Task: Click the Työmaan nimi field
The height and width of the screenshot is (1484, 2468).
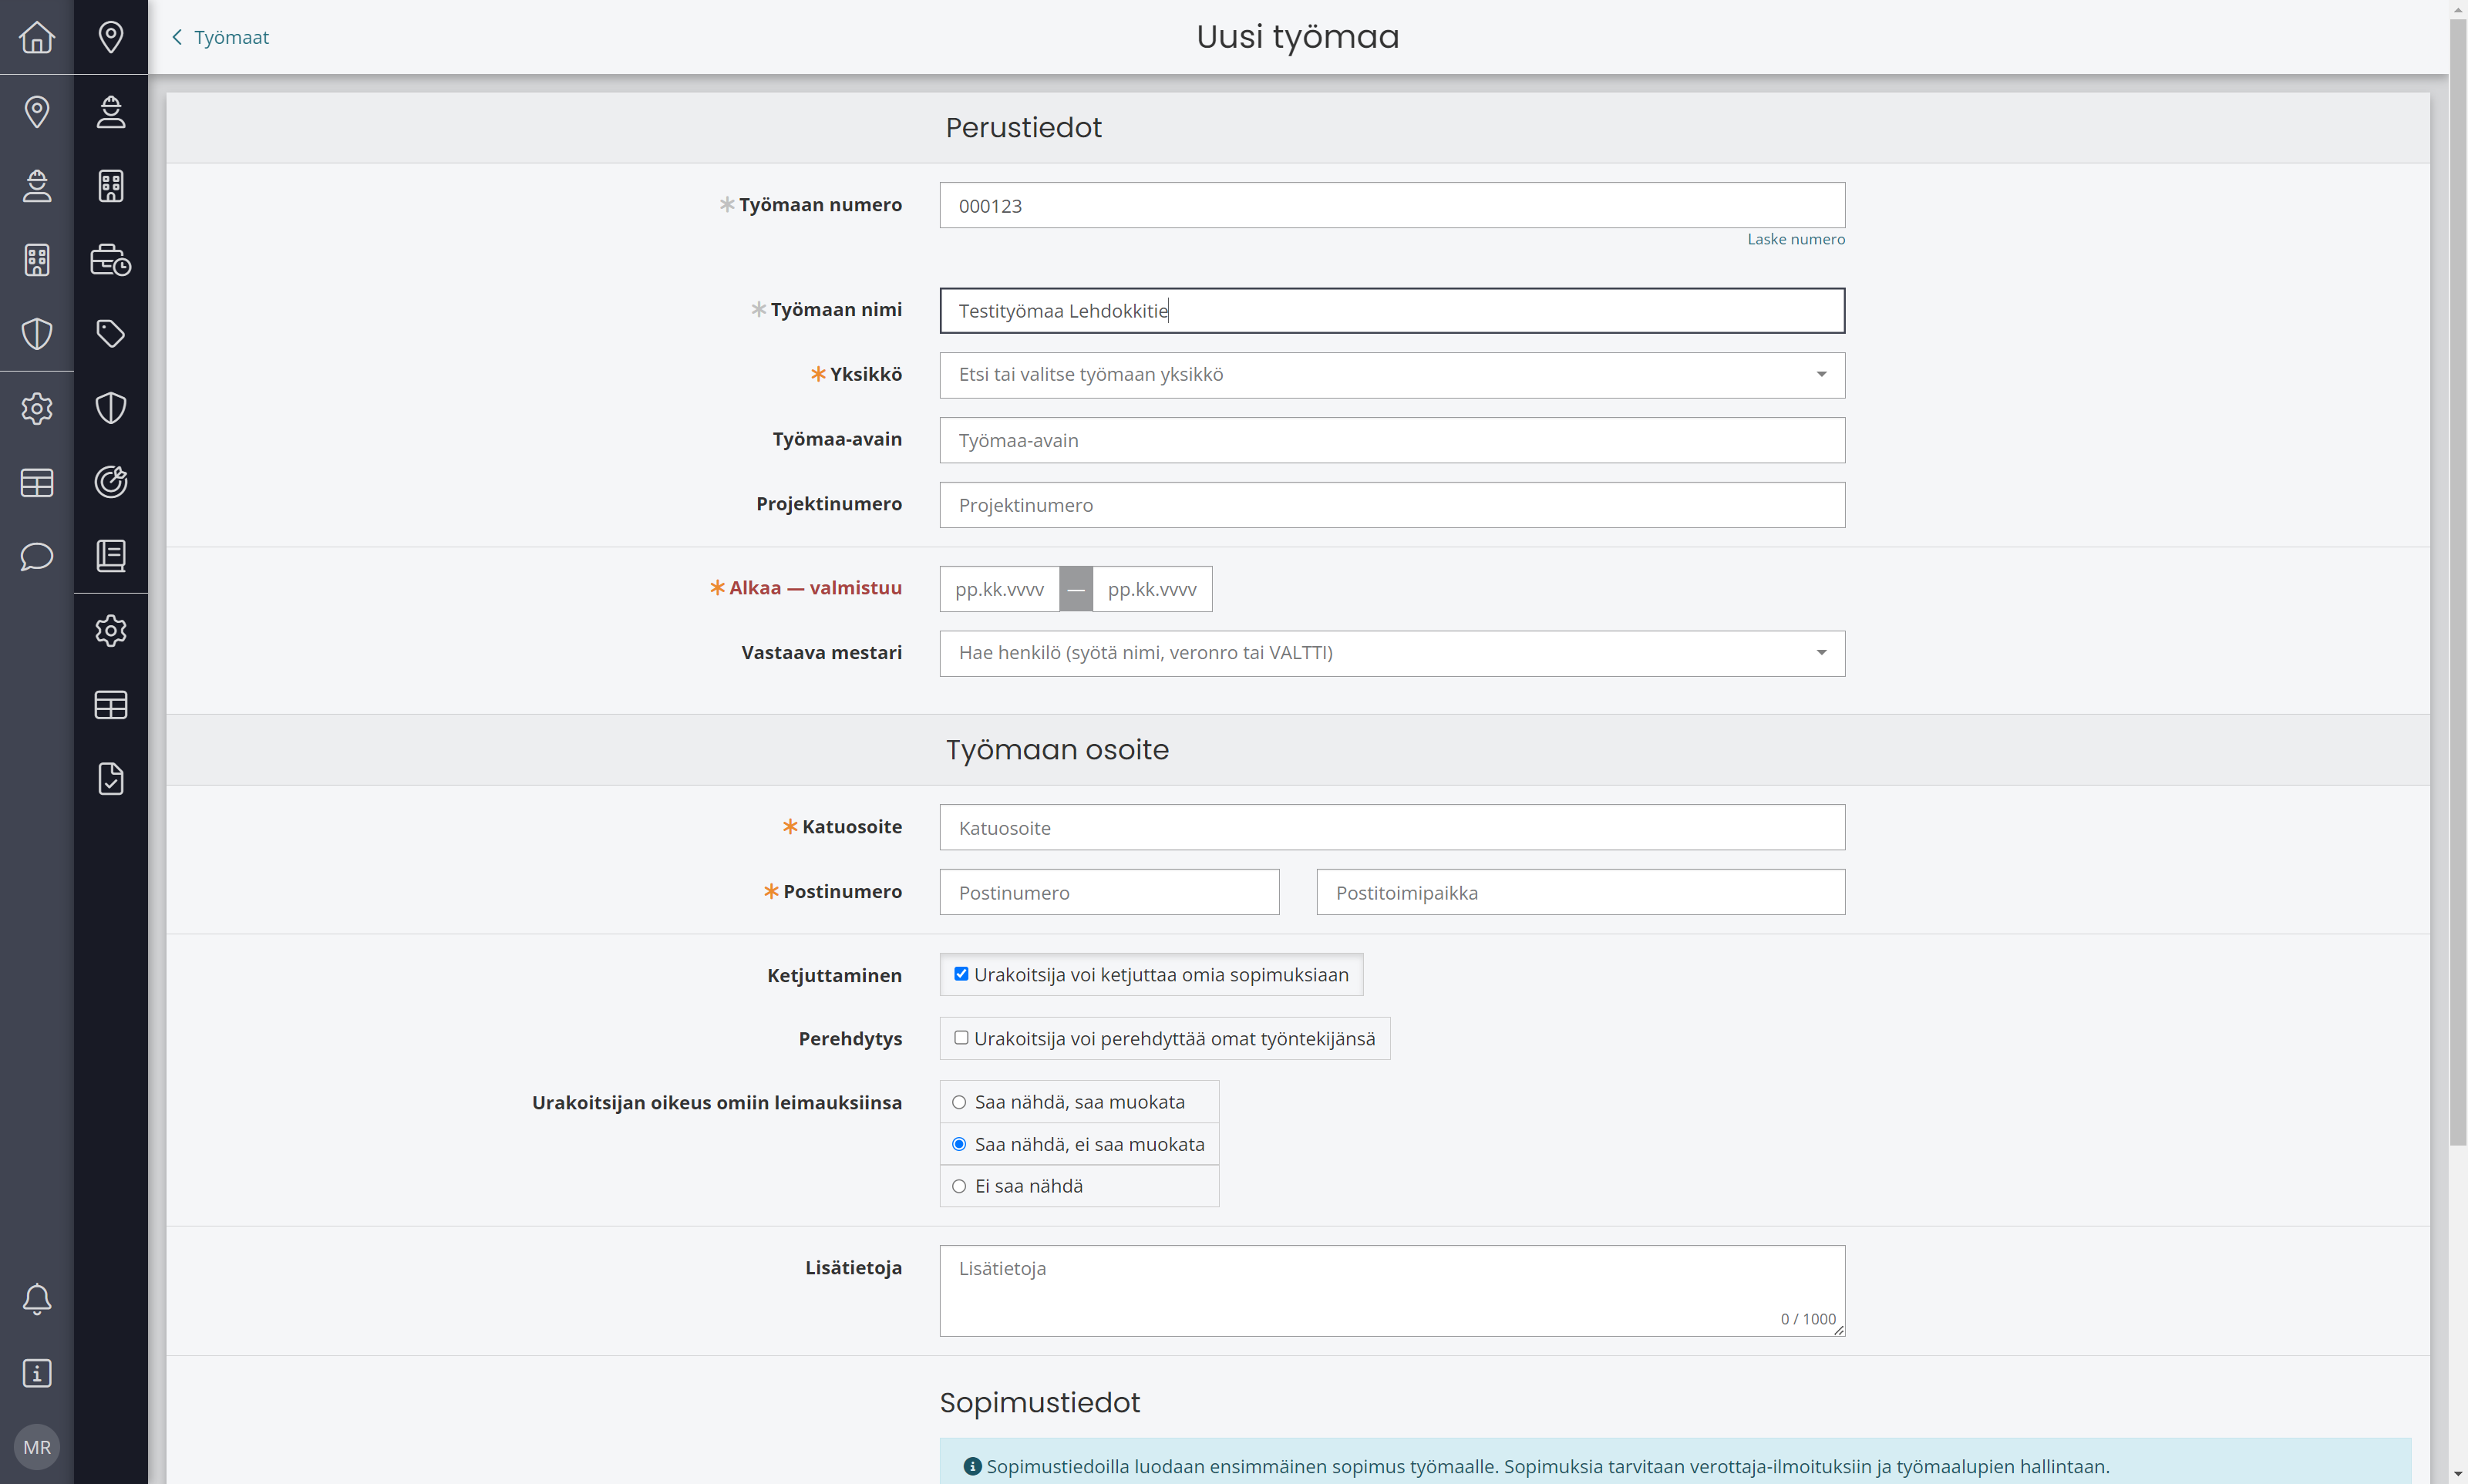Action: (x=1392, y=310)
